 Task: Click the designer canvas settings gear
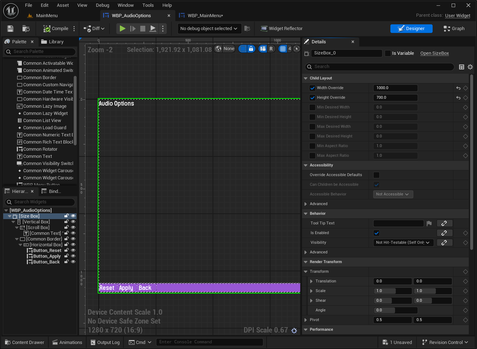tap(294, 331)
